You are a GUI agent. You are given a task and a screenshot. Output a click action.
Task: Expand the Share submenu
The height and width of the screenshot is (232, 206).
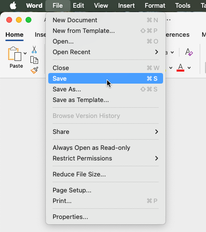coord(106,132)
